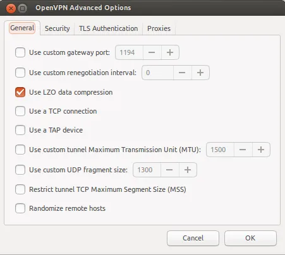The width and height of the screenshot is (285, 255).
Task: Increase UDP fragment size with plus
Action: (x=188, y=170)
